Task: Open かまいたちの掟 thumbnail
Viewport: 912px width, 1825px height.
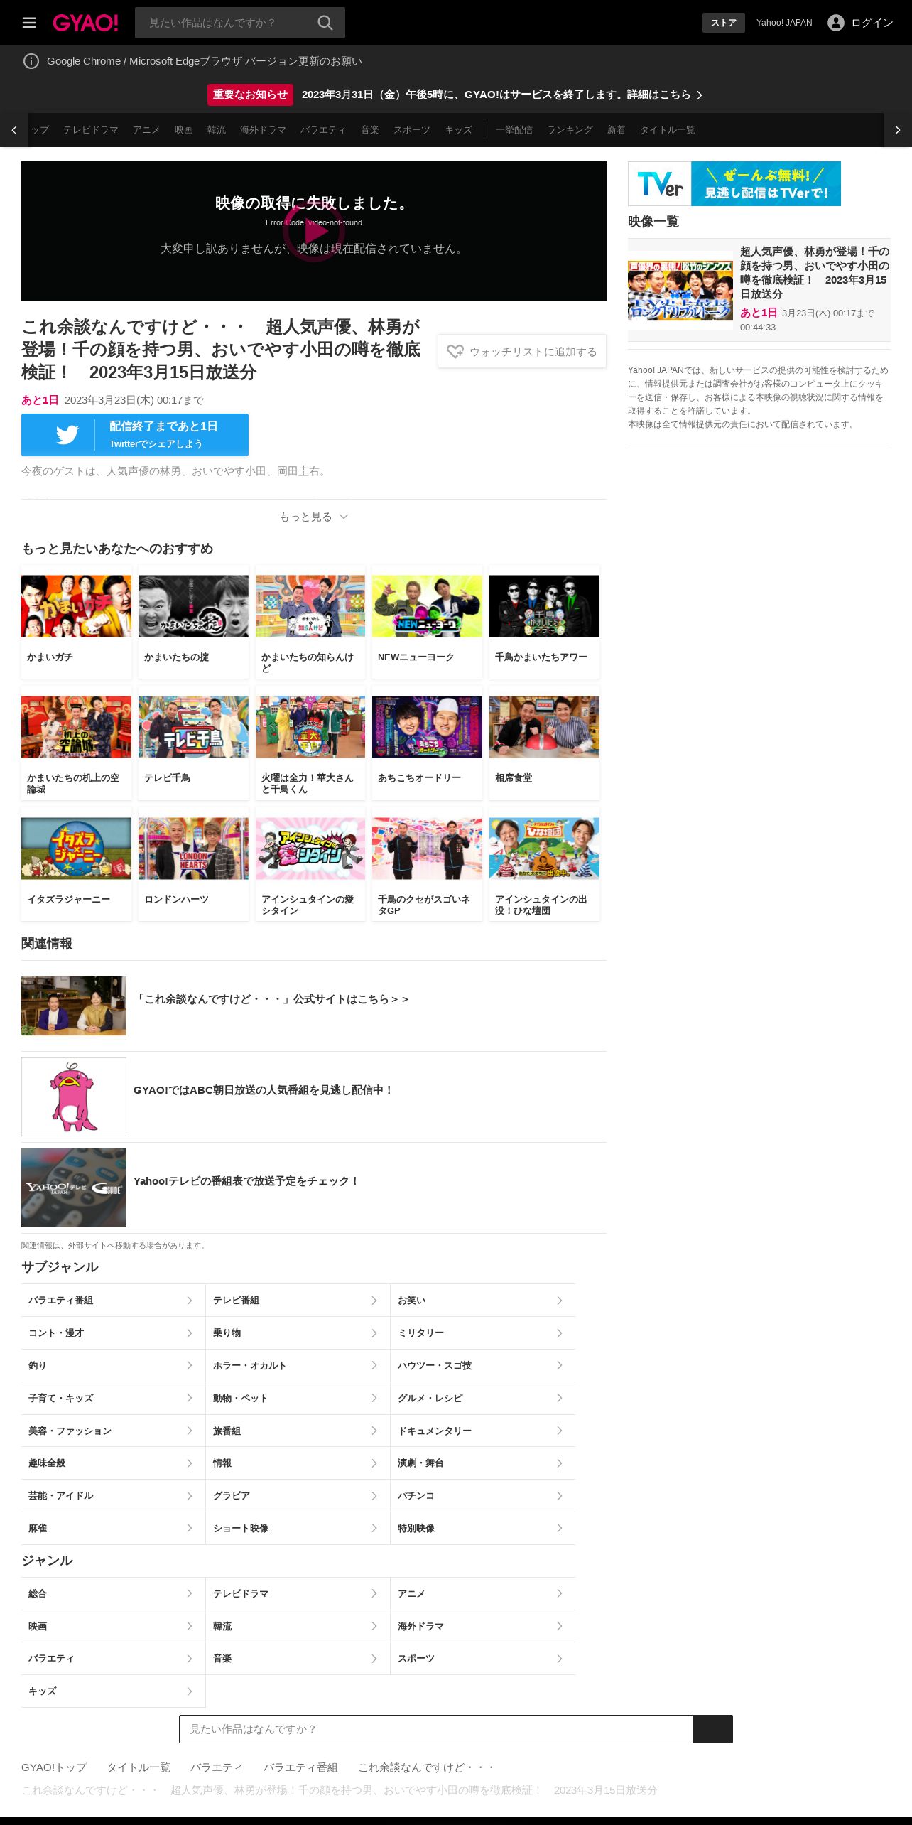Action: [x=193, y=606]
